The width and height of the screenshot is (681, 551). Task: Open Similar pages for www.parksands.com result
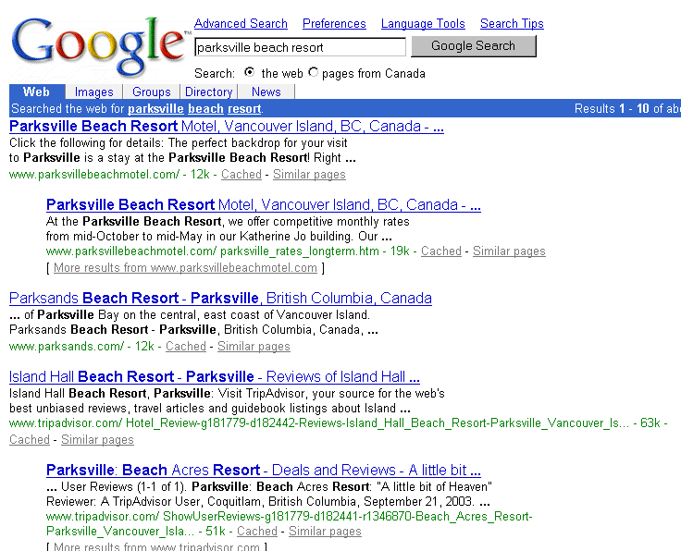point(254,347)
